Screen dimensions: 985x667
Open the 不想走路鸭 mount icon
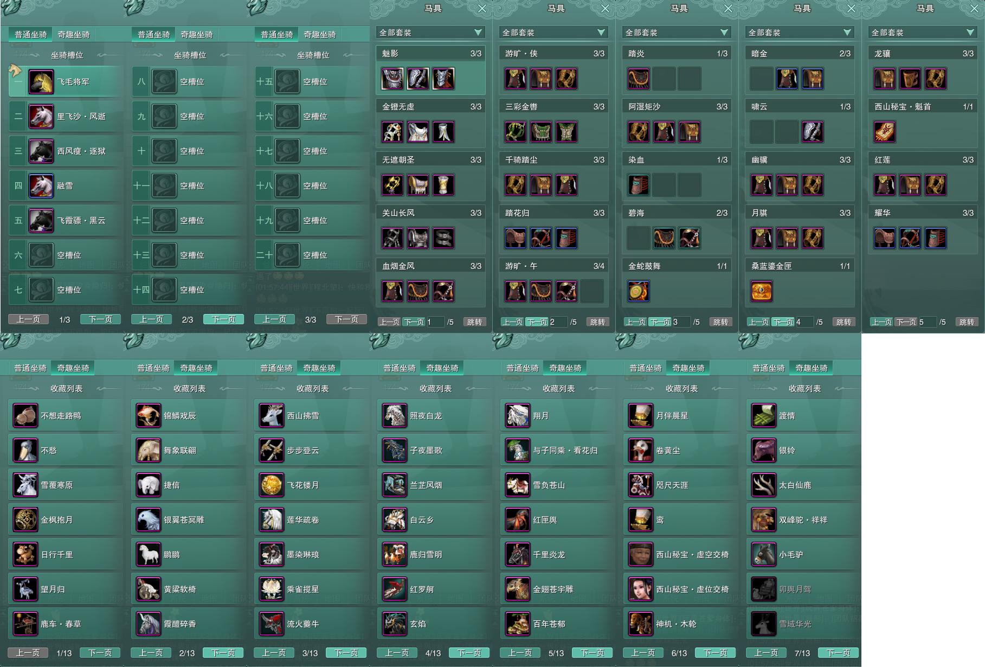coord(25,416)
